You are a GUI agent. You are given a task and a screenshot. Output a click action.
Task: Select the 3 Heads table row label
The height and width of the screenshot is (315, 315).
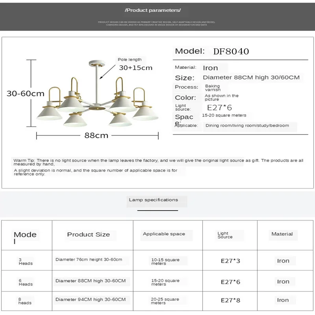click(x=26, y=261)
